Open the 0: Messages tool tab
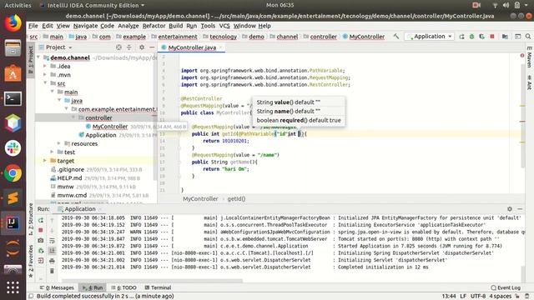The width and height of the screenshot is (534, 300). (x=57, y=287)
